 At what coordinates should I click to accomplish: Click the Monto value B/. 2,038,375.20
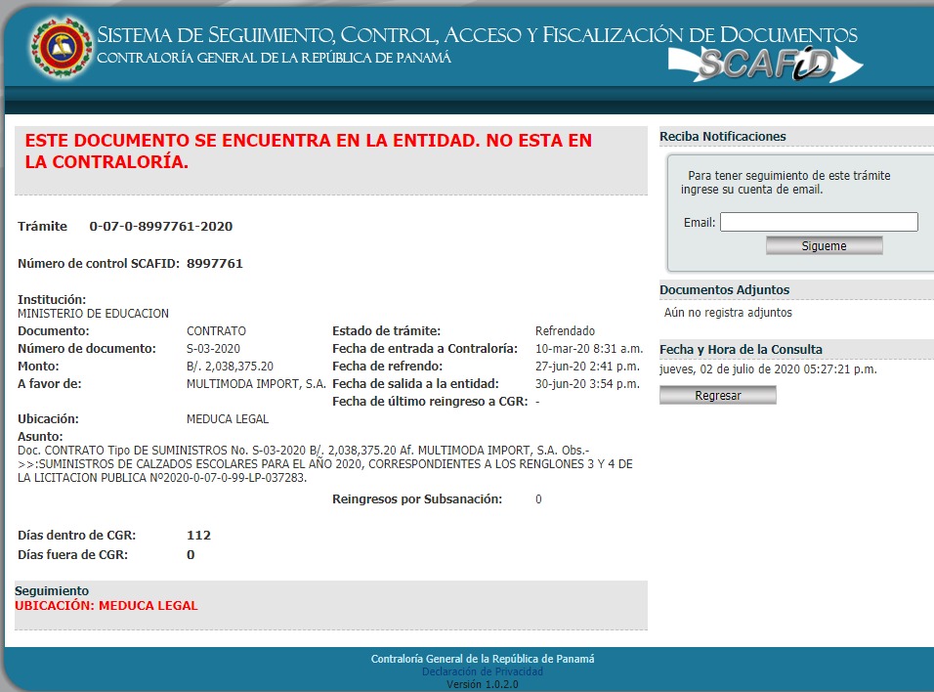[230, 366]
